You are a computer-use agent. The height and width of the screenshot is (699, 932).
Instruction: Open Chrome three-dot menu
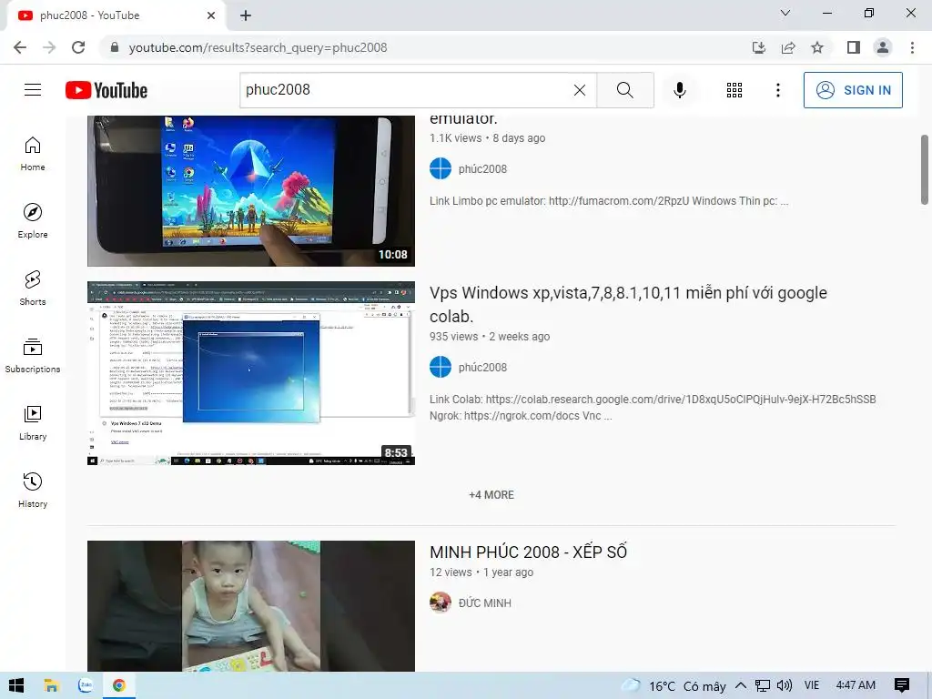(x=912, y=47)
